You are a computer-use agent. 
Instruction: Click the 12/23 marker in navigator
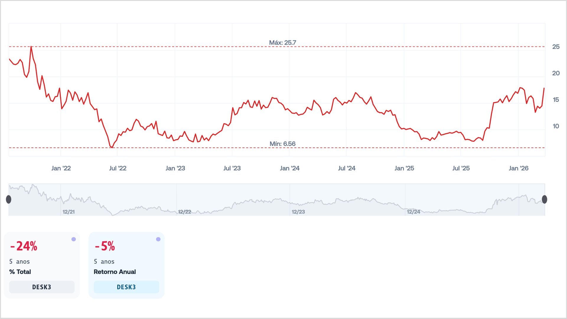point(298,212)
